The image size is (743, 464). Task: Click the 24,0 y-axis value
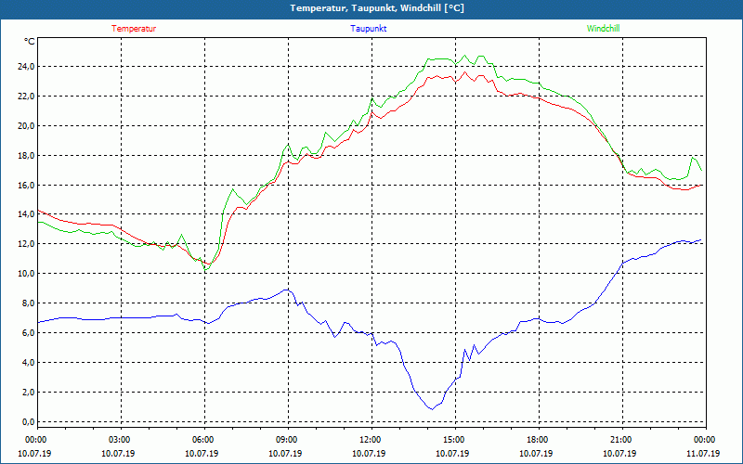26,66
